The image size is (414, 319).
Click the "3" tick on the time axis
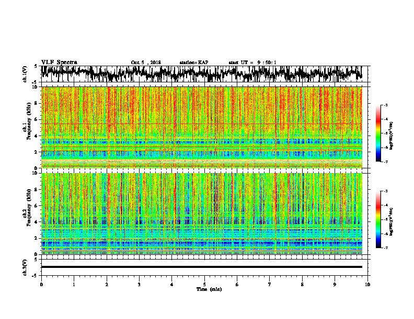[139, 284]
